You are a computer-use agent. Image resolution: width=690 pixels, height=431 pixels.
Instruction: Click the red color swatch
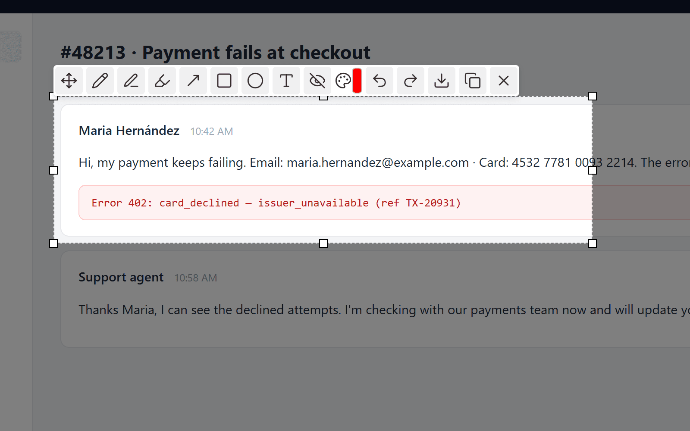[x=357, y=81]
